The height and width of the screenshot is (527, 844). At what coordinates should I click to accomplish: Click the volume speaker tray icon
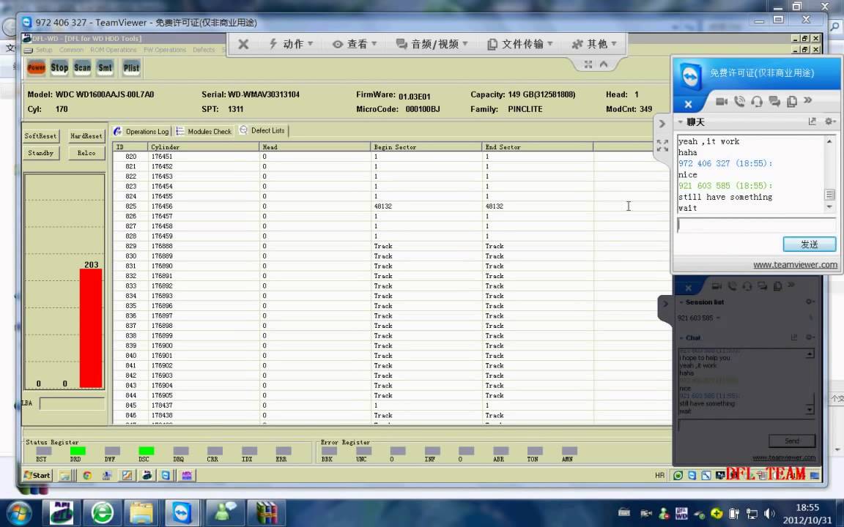point(770,514)
